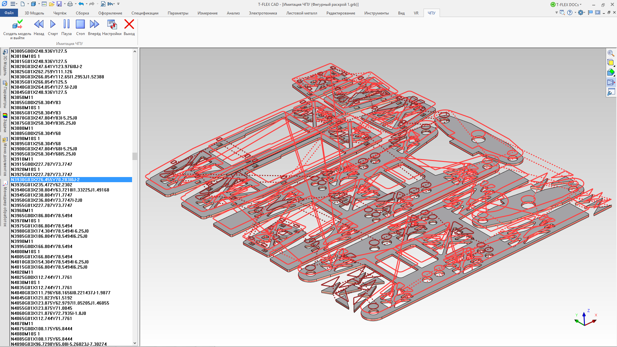617x347 pixels.
Task: Click the command search magnifier icon
Action: (x=562, y=13)
